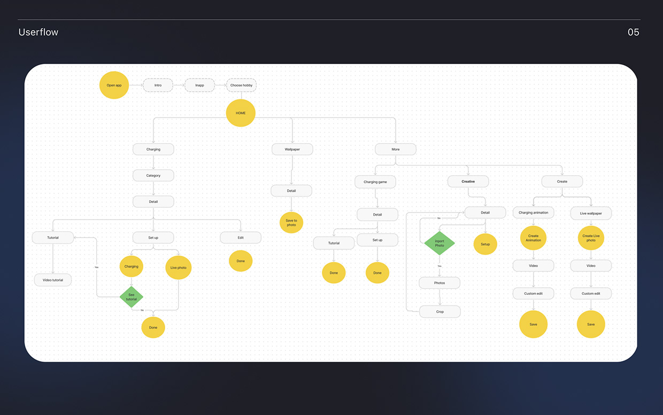Select the Detail box under Charging game
Viewport: 663px width, 415px height.
tap(377, 215)
